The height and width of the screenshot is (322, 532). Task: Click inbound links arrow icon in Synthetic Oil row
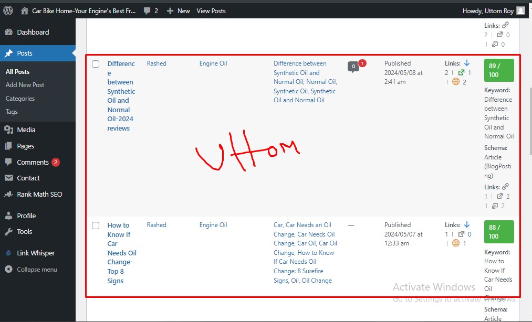[467, 63]
